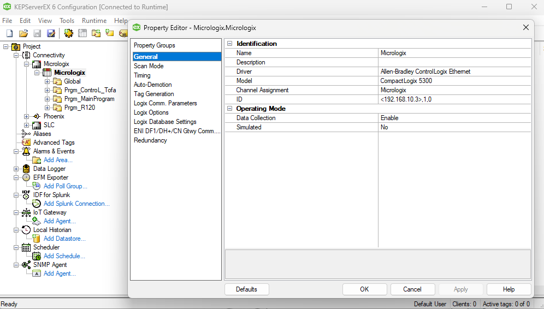Viewport: 544px width, 309px height.
Task: Click the Local Historian clock icon
Action: click(26, 230)
